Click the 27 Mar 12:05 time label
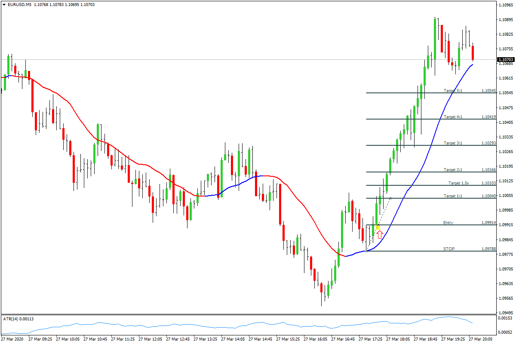The image size is (516, 344). pyautogui.click(x=150, y=339)
